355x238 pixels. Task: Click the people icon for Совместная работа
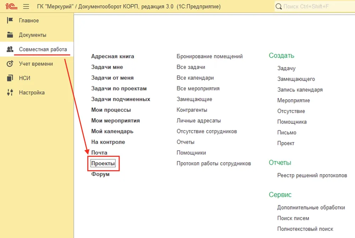(10, 49)
